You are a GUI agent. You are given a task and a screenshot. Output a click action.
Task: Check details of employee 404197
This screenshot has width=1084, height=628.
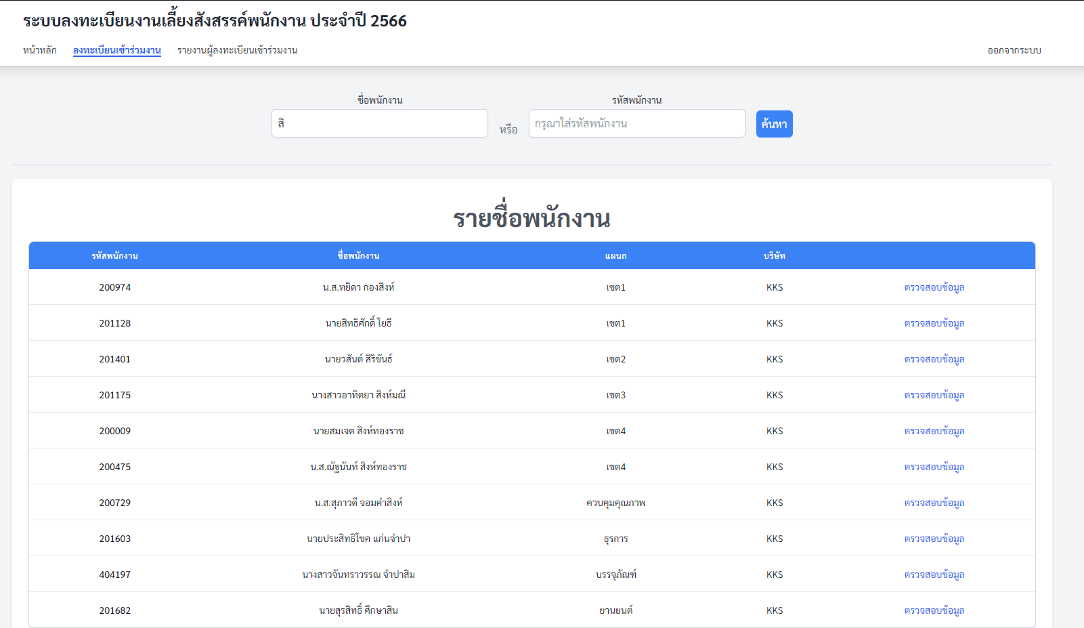pos(934,574)
